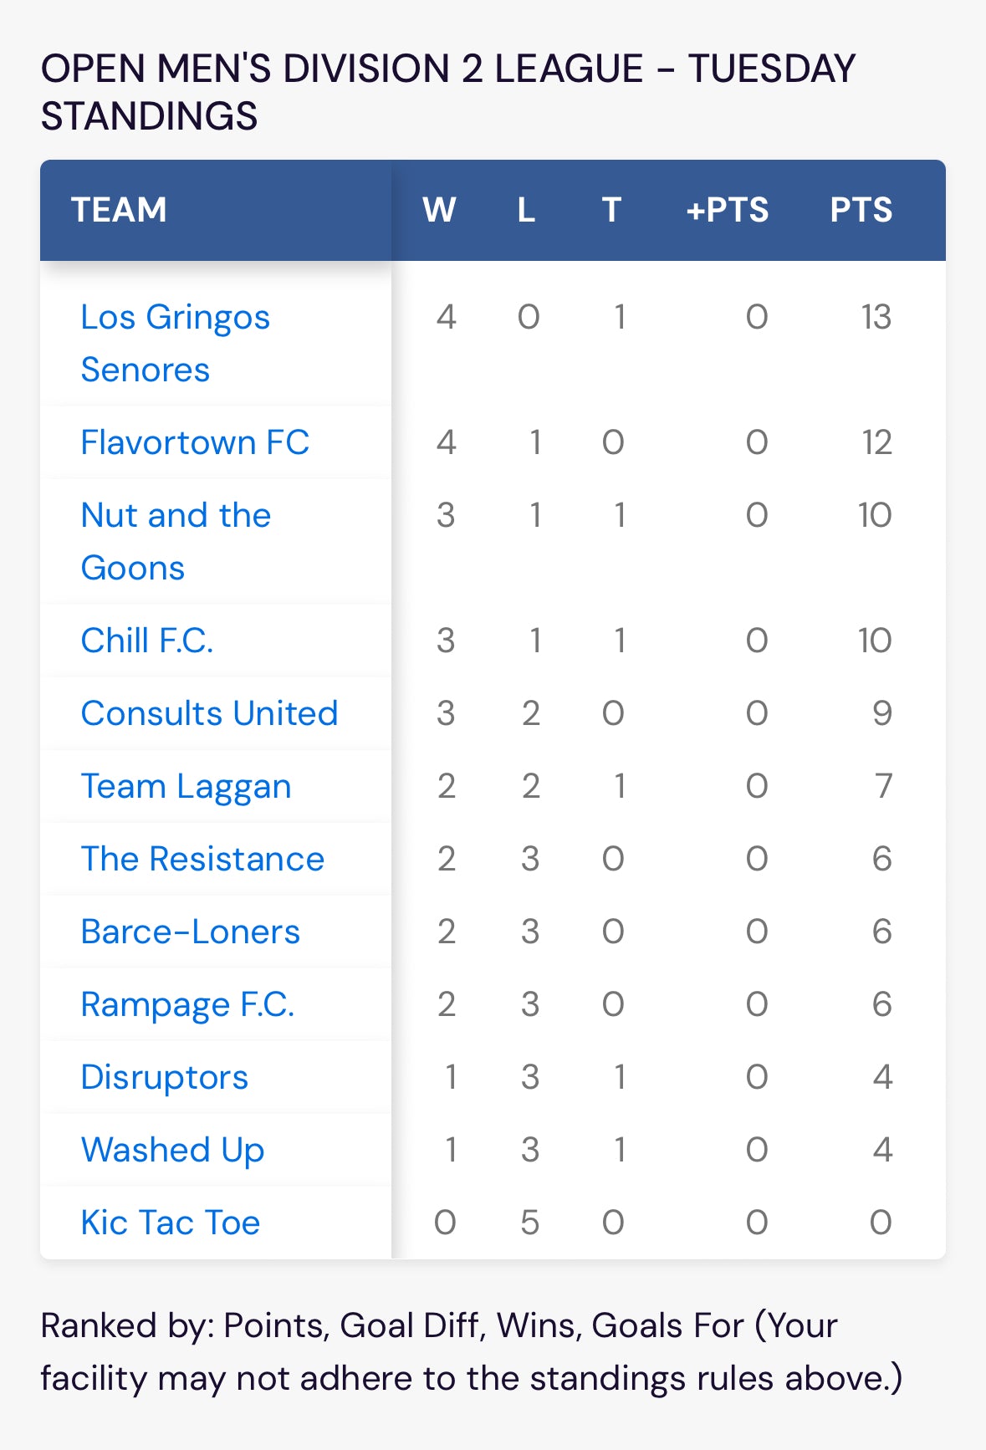Click the L losses column header
Viewport: 986px width, 1450px height.
[526, 210]
